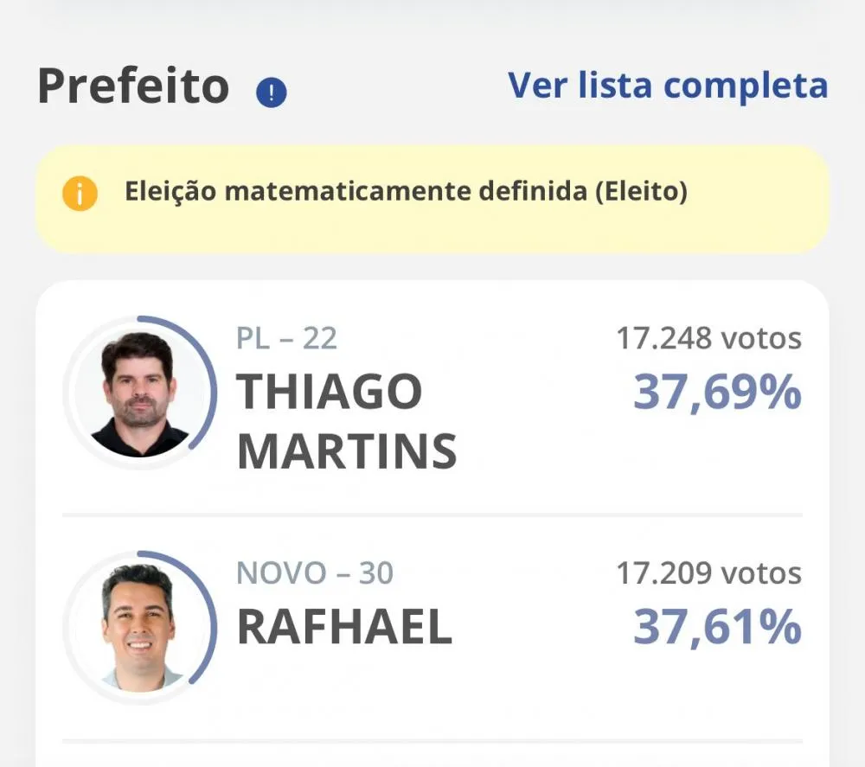Click Thiago Martins candidate photo

tap(139, 393)
